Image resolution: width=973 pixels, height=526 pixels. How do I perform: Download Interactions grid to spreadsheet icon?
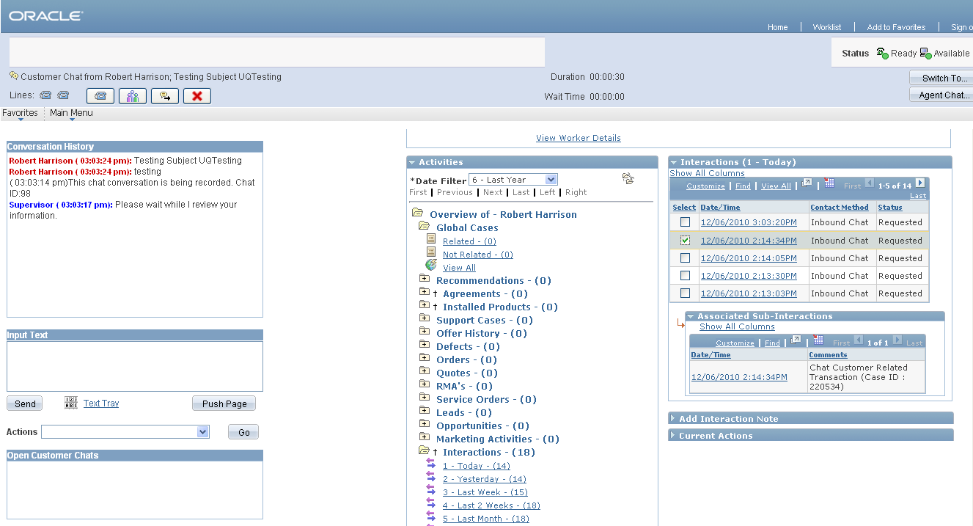[x=829, y=183]
